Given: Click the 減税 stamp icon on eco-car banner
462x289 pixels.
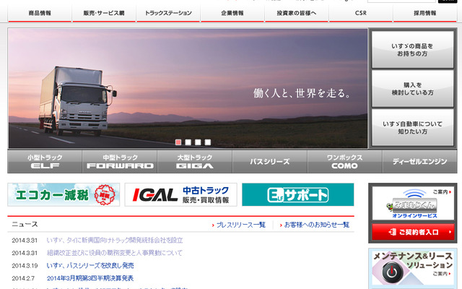Looking at the screenshot, I should (105, 194).
